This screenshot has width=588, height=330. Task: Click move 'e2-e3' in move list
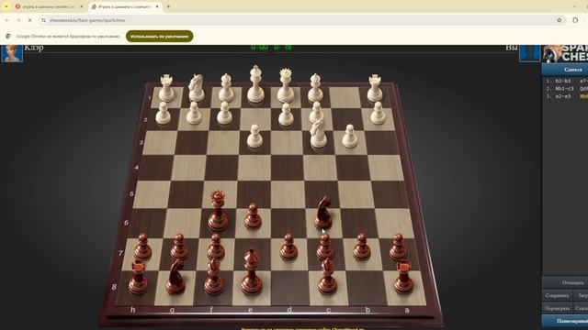[563, 96]
